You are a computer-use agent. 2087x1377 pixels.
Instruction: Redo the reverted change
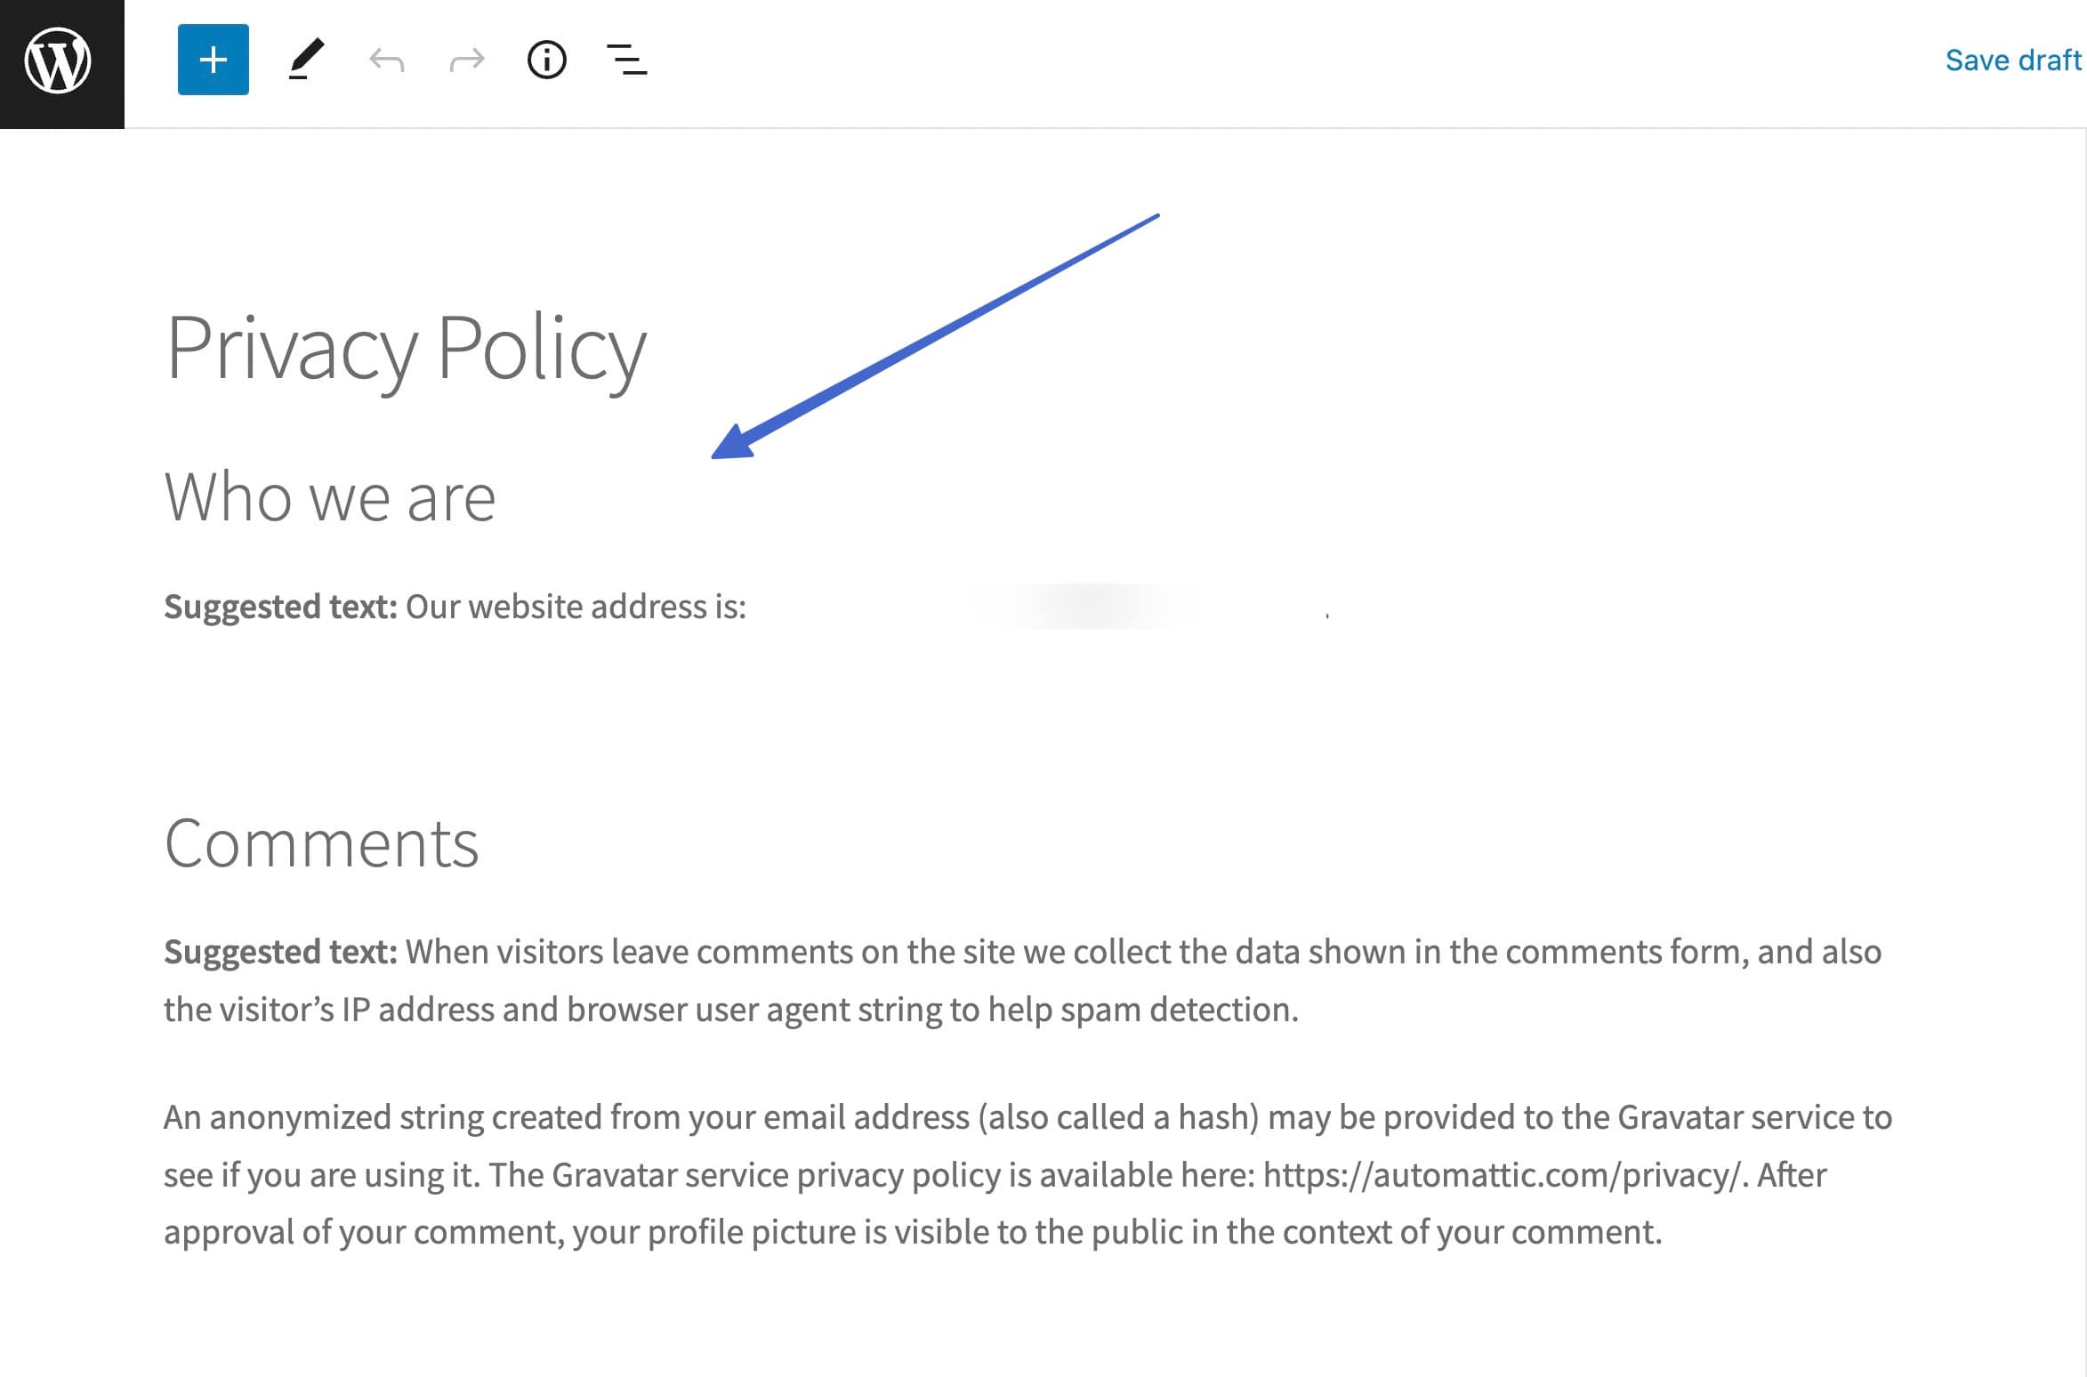467,60
